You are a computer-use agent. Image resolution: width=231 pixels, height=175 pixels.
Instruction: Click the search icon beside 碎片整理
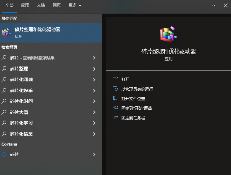4,69
